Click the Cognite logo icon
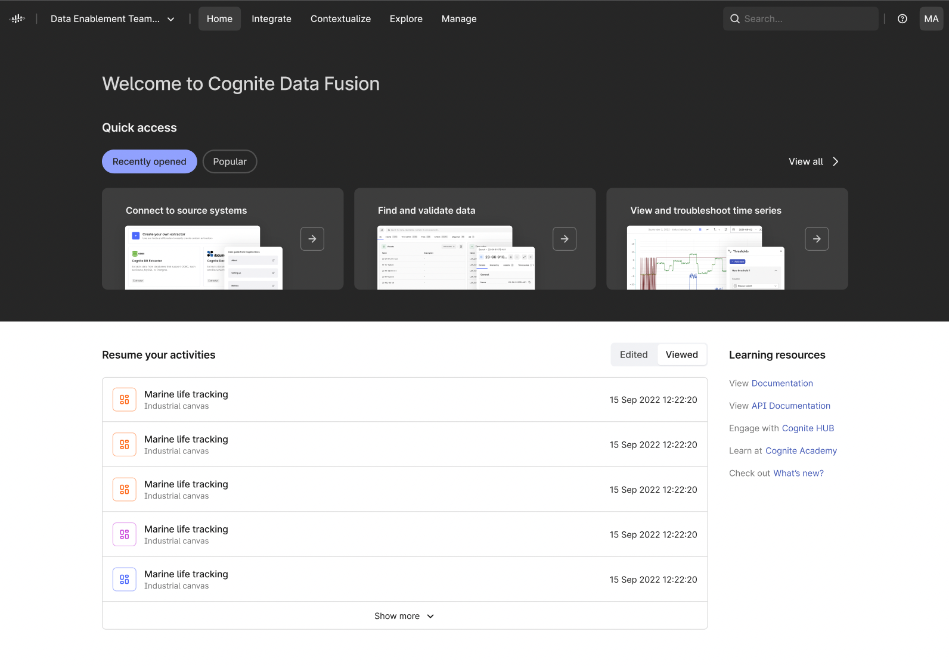Screen dimensions: 949x666 tap(17, 18)
